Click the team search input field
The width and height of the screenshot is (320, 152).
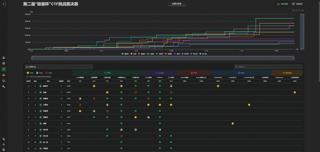coord(268,67)
